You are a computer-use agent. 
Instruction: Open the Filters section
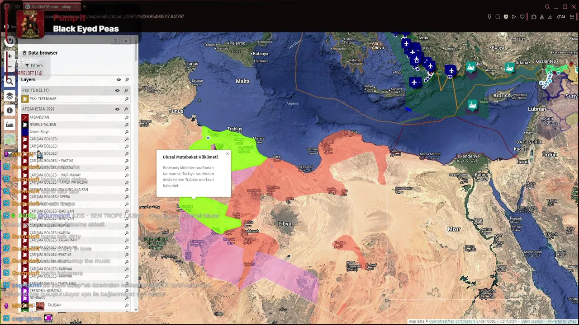coord(34,65)
